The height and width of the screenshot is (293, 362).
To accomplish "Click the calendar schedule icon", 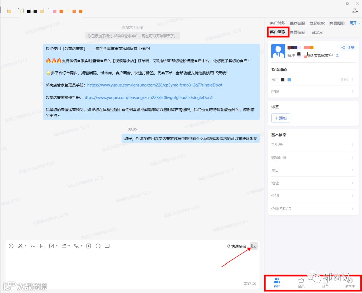I will [x=52, y=246].
